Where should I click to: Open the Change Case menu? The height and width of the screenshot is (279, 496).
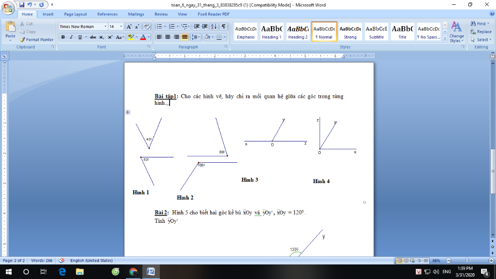[119, 37]
